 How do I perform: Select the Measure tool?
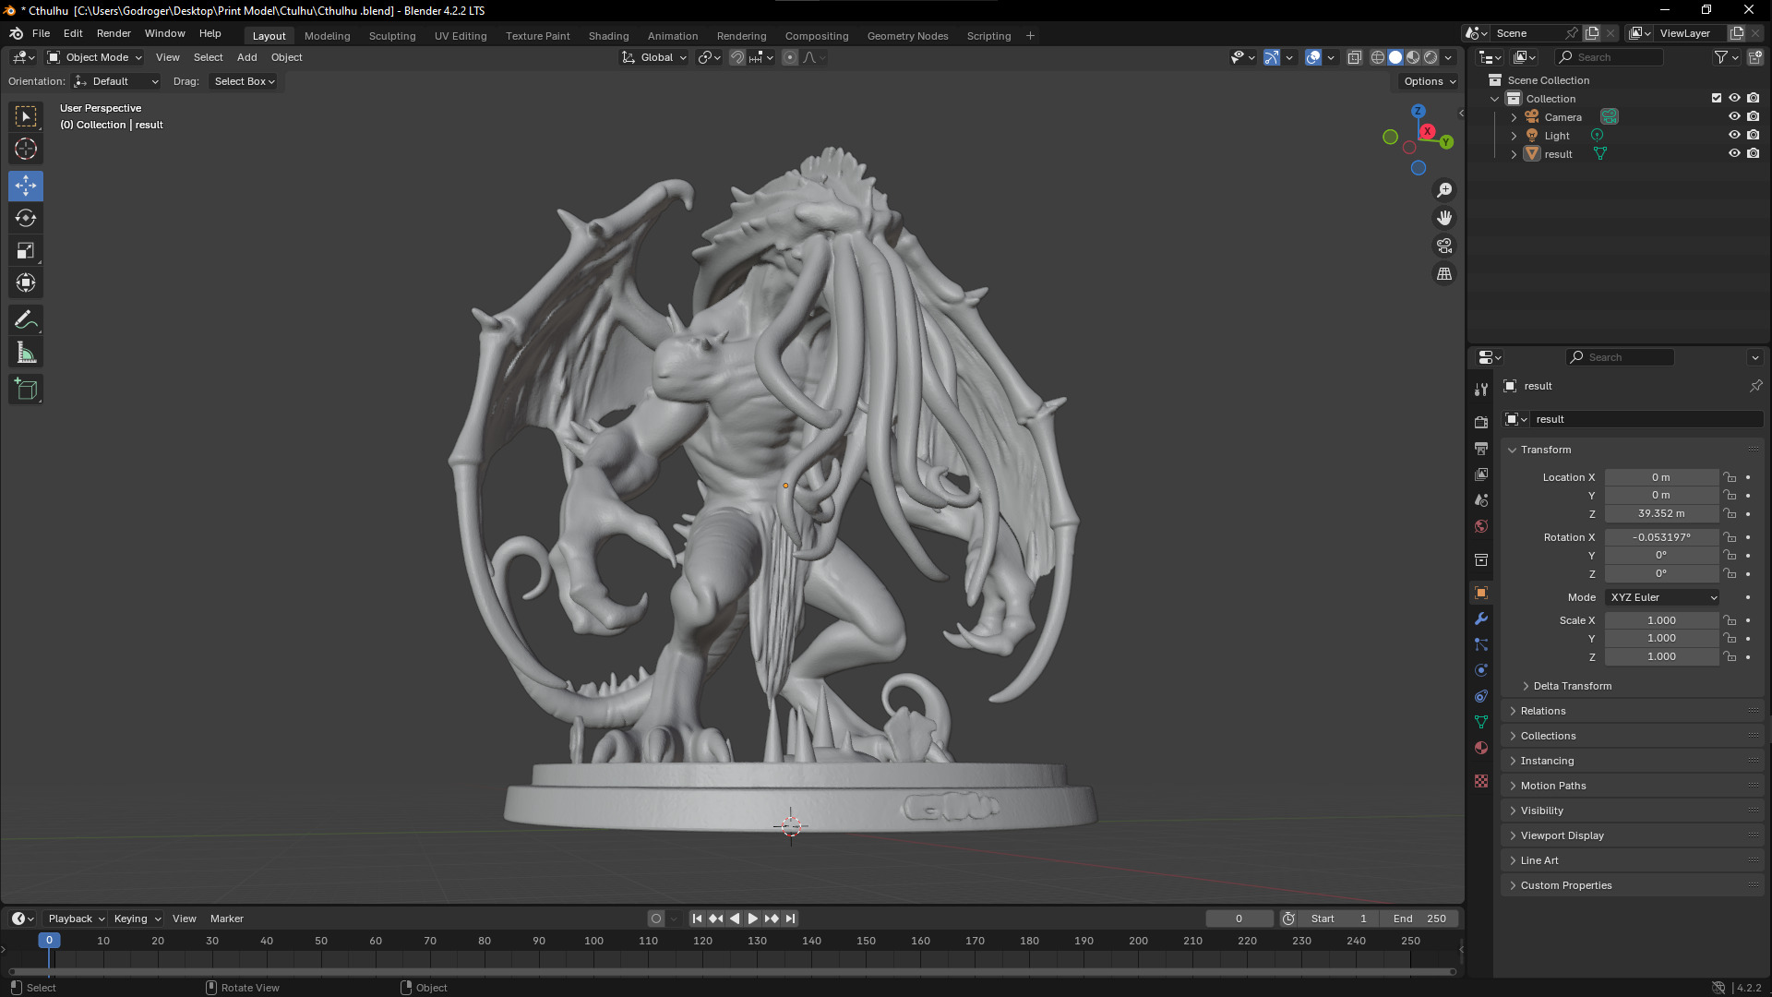click(x=26, y=353)
